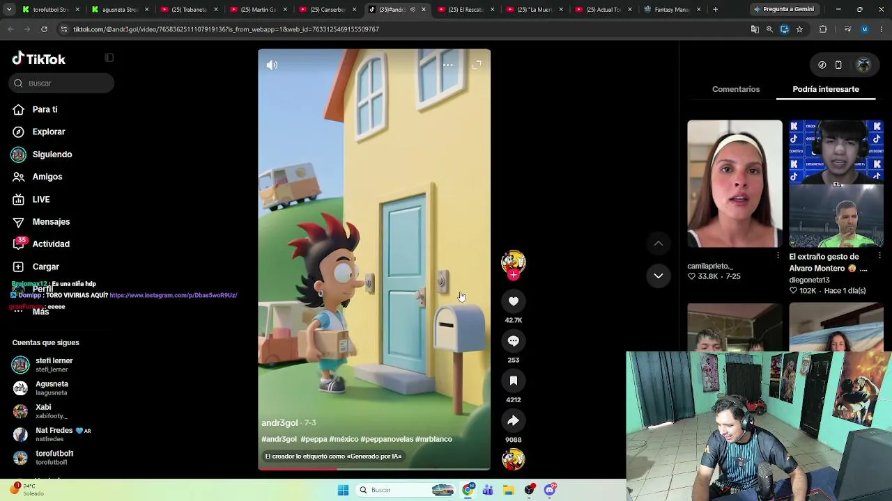Click the get-app phone icon
This screenshot has width=892, height=501.
click(x=838, y=65)
